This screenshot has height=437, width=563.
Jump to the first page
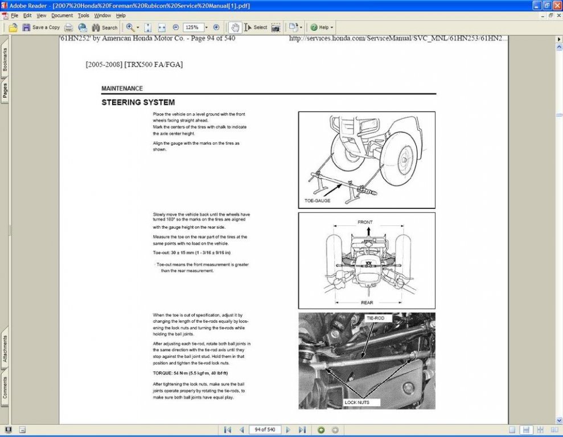click(228, 430)
